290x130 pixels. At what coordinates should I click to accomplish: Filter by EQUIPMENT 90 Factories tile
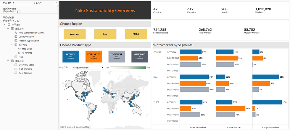pyautogui.click(x=94, y=56)
